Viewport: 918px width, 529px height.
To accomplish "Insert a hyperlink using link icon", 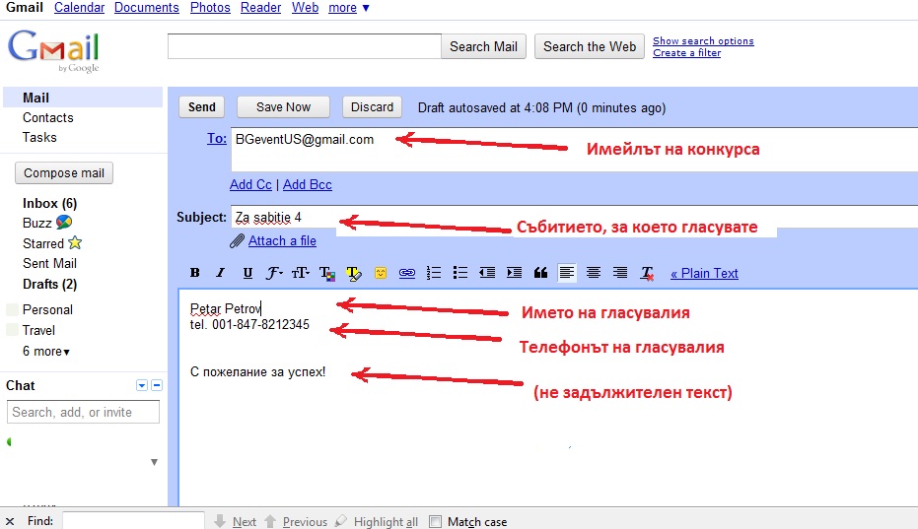I will click(x=406, y=273).
